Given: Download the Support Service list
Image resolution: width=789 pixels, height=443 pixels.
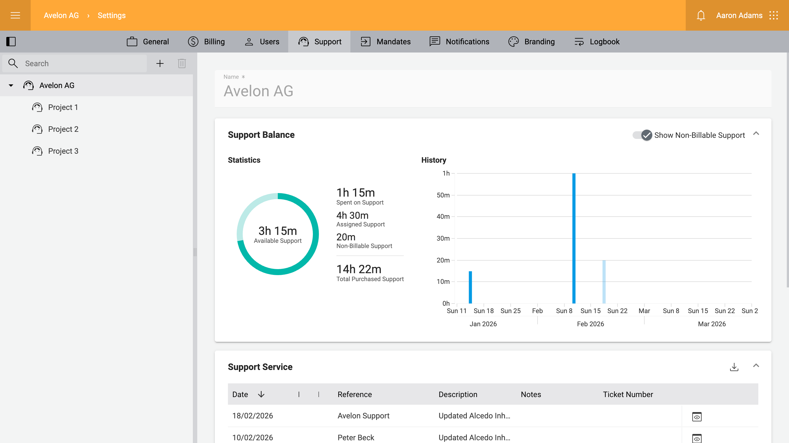Looking at the screenshot, I should pyautogui.click(x=734, y=366).
